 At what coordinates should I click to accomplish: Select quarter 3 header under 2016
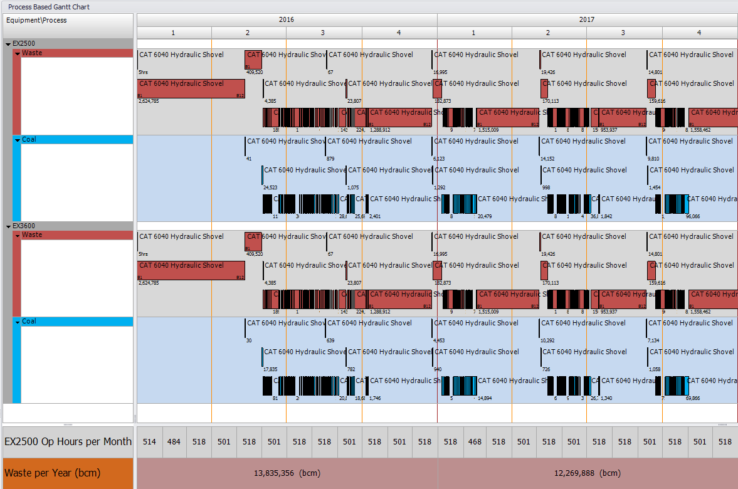(324, 33)
